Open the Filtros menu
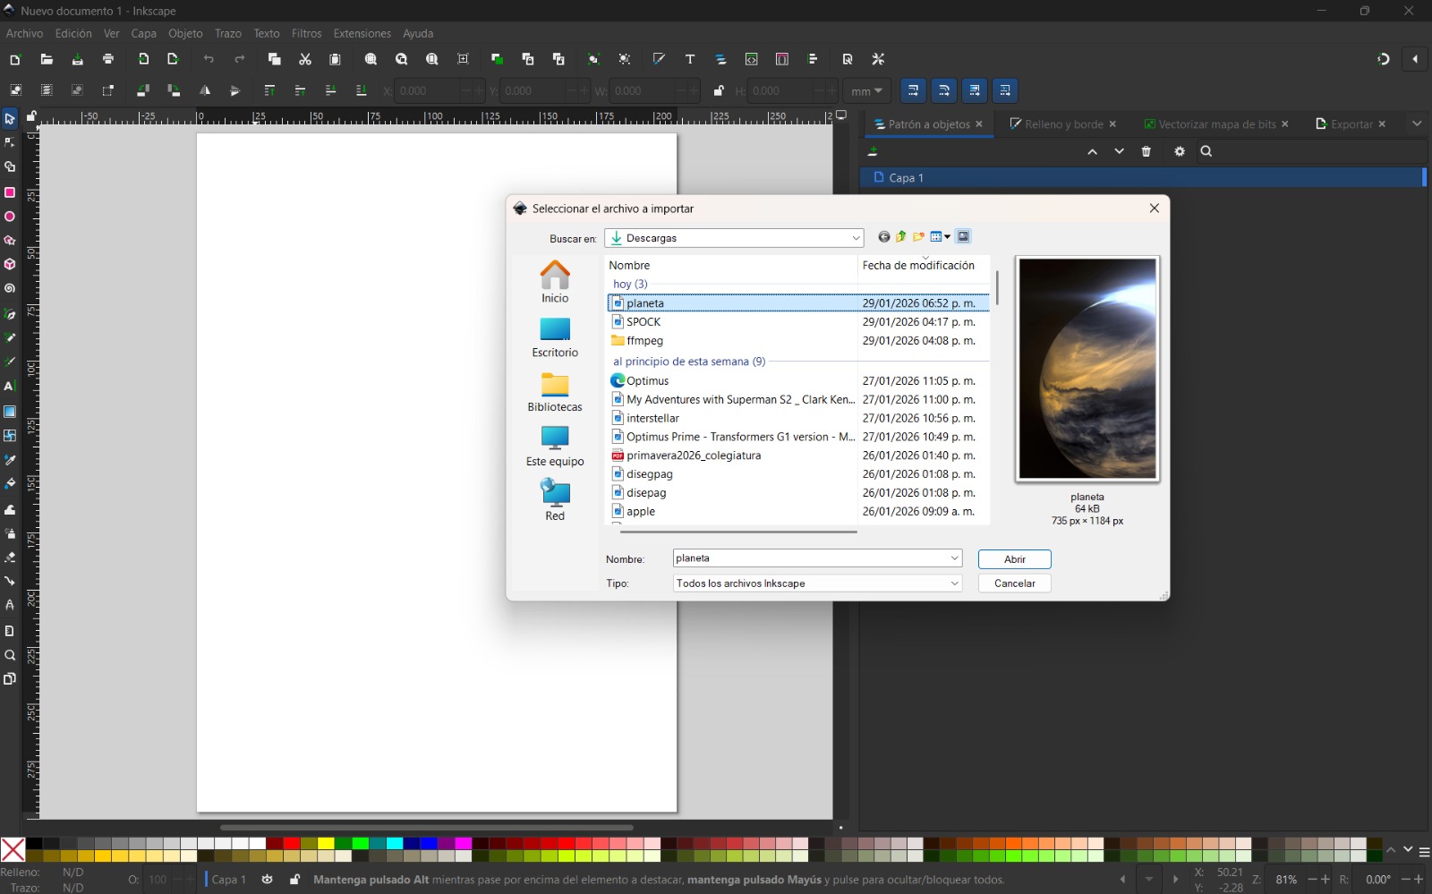Screen dimensions: 1432x894 tap(306, 33)
